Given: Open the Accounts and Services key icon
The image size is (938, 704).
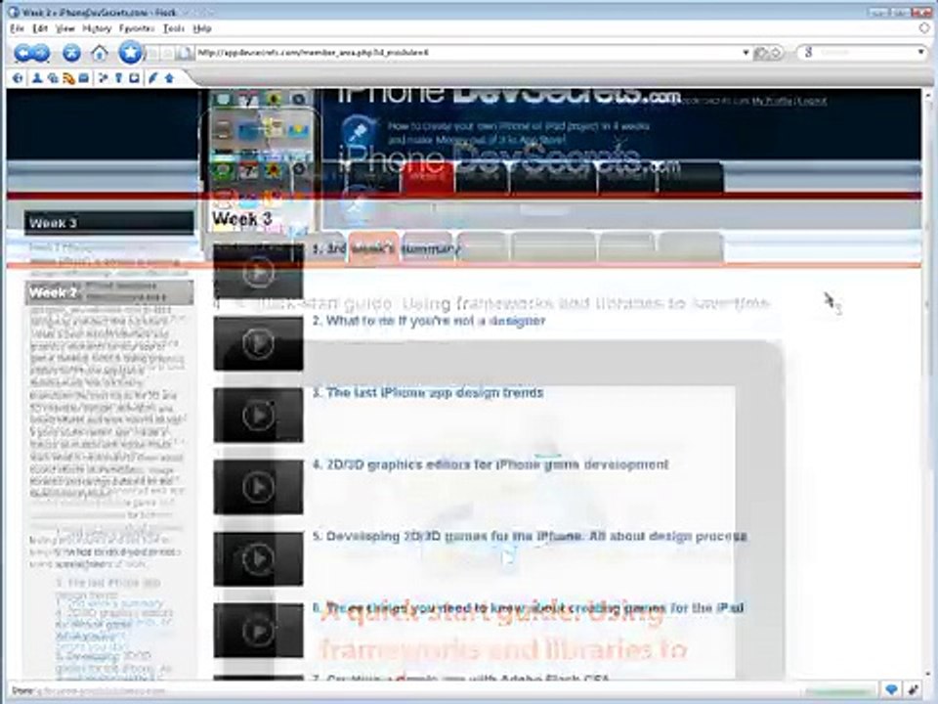Looking at the screenshot, I should pyautogui.click(x=118, y=78).
